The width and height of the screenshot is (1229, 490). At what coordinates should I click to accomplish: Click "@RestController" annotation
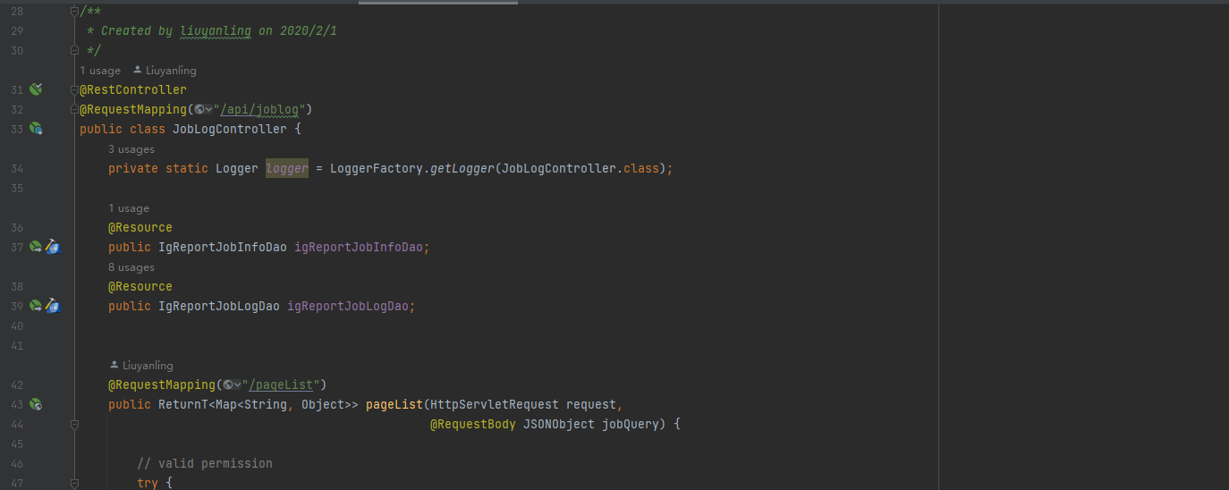tap(133, 89)
